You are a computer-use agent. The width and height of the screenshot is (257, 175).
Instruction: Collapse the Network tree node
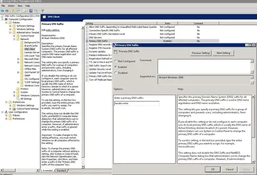tap(14, 39)
